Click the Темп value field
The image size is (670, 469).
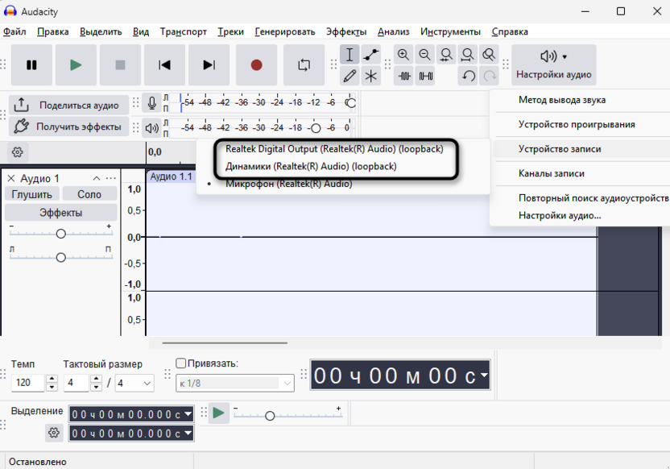point(28,383)
